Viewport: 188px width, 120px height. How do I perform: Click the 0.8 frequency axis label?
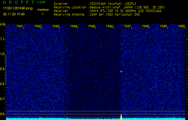3,84
